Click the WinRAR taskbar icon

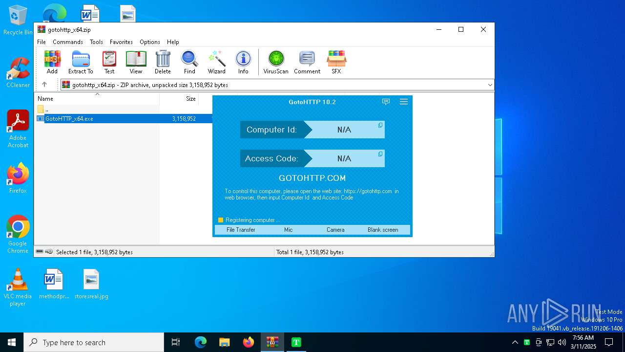click(272, 342)
